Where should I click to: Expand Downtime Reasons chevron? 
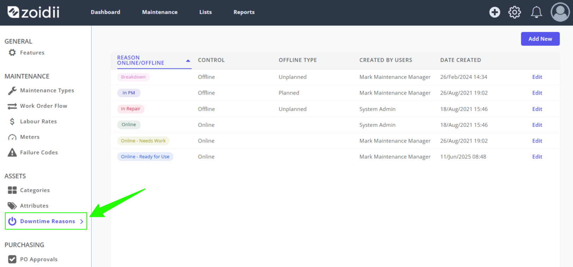(x=82, y=222)
